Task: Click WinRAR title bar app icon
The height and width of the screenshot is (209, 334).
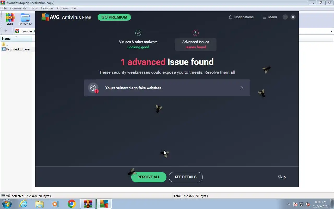Action: pyautogui.click(x=2, y=3)
